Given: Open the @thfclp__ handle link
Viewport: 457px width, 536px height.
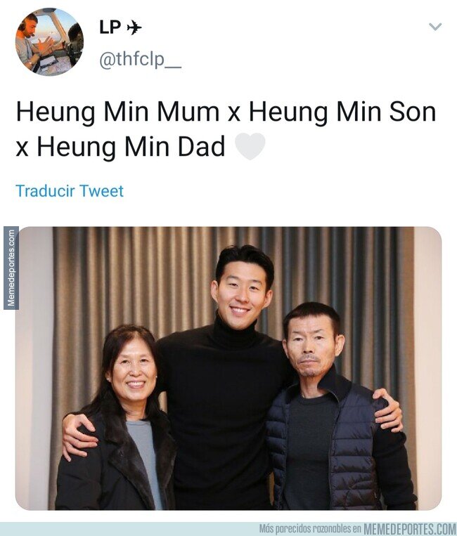Looking at the screenshot, I should pos(140,60).
